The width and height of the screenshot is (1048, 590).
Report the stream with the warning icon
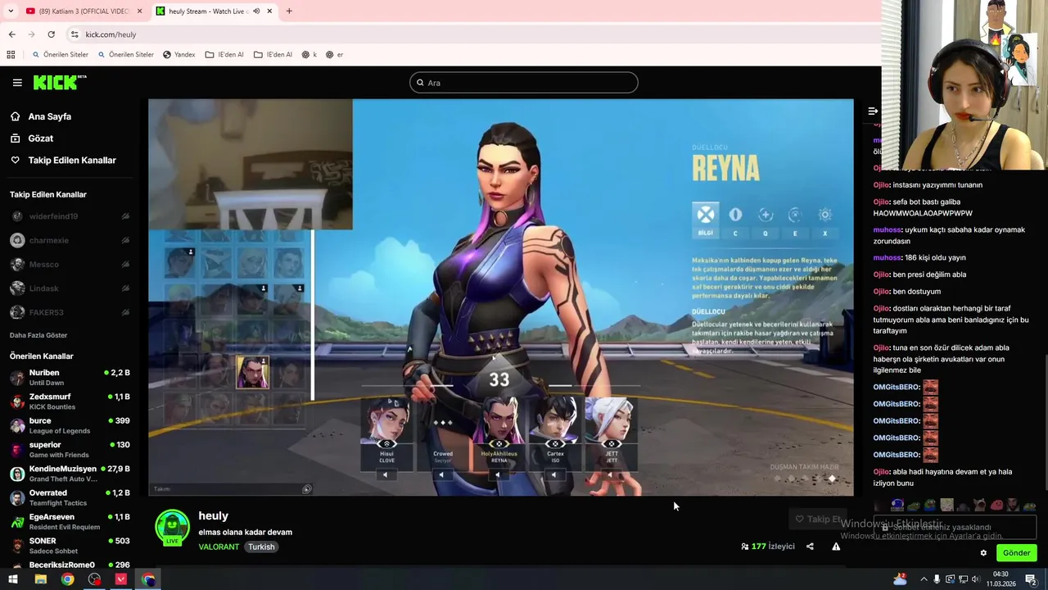tap(836, 547)
